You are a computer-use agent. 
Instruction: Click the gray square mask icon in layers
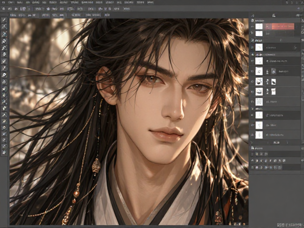pos(274,71)
